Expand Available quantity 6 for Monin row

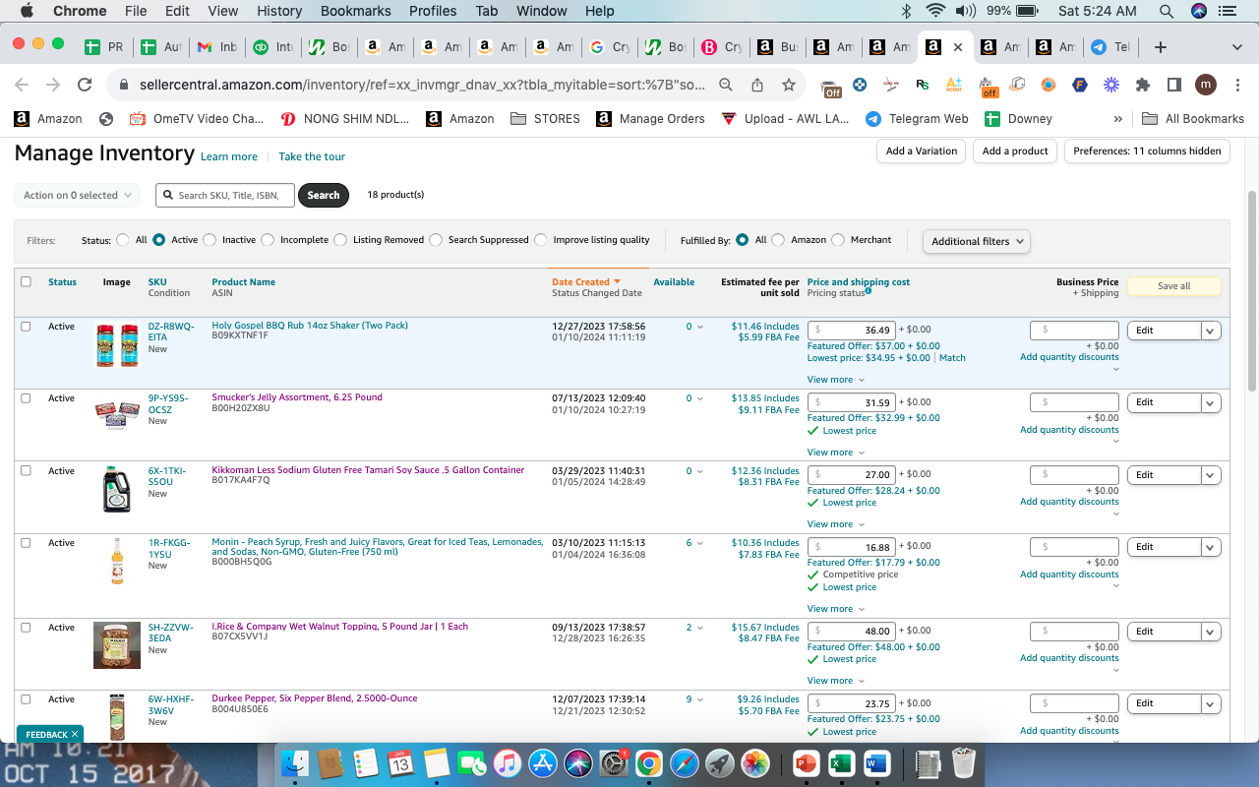694,543
